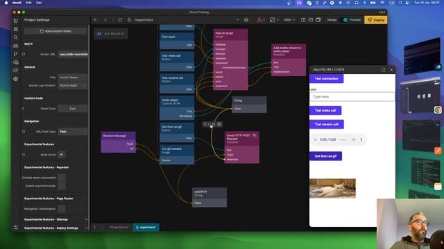444x249 pixels.
Task: Open the preview in an external window
Action: (383, 69)
